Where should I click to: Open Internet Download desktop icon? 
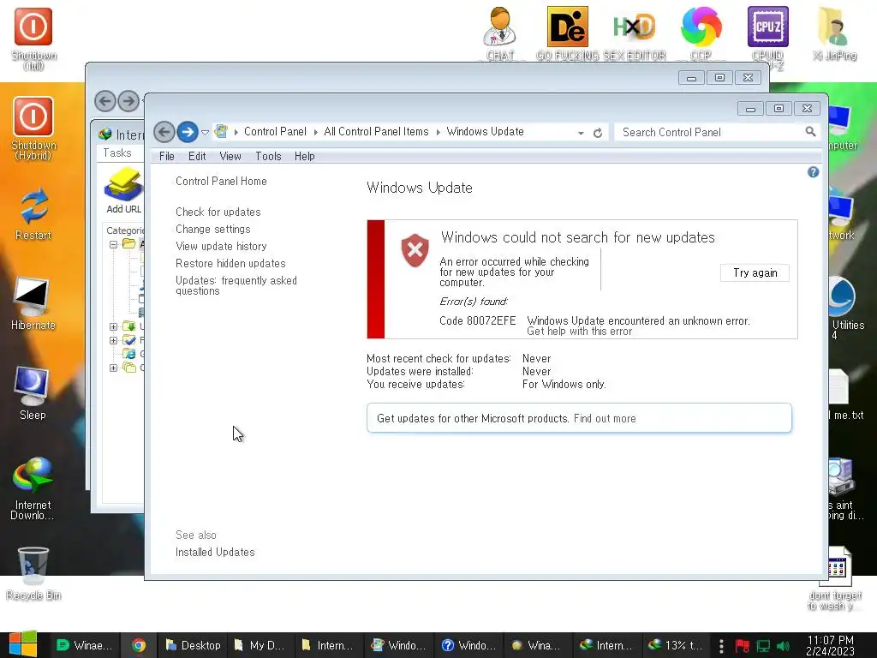click(x=33, y=488)
